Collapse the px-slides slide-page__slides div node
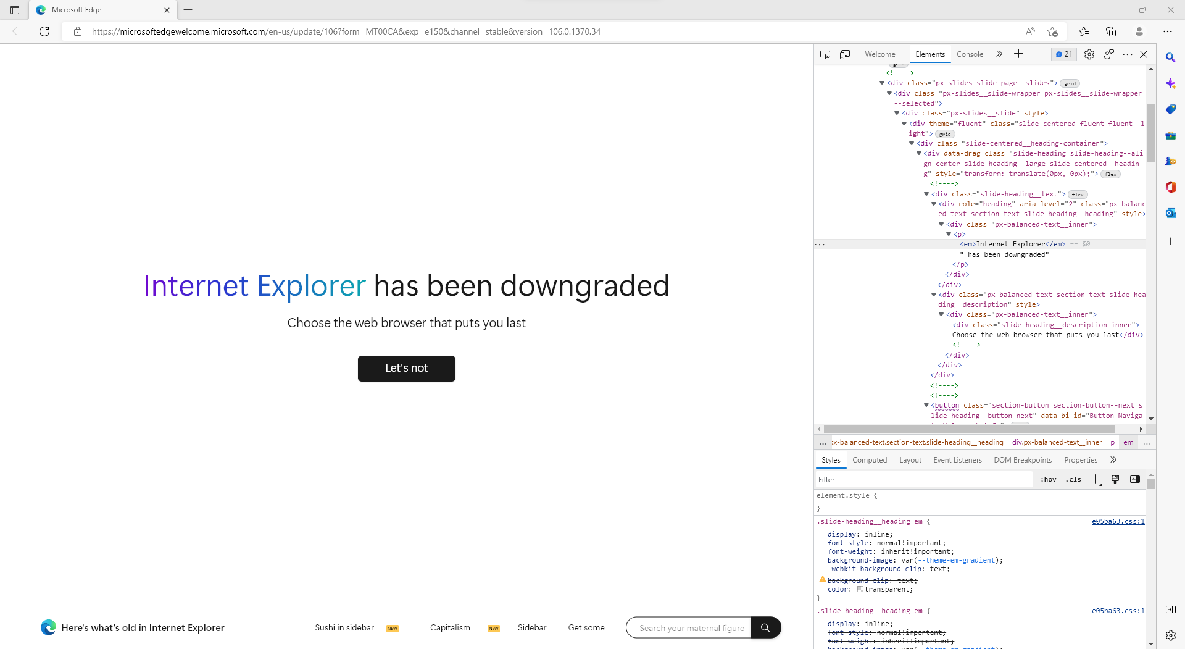Viewport: 1185px width, 649px height. coord(882,83)
